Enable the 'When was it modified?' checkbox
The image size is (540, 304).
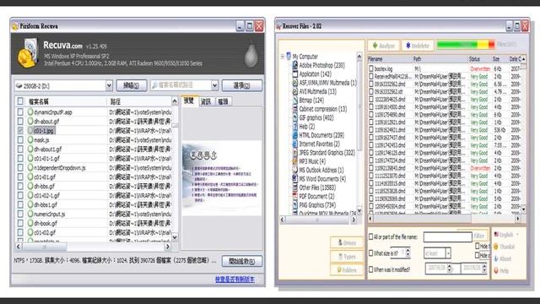point(371,269)
